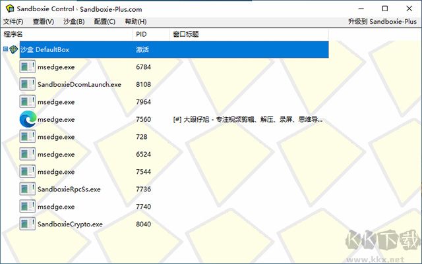The image size is (422, 264).
Task: Select the msedge.exe row with PID 7740
Action: (x=56, y=207)
